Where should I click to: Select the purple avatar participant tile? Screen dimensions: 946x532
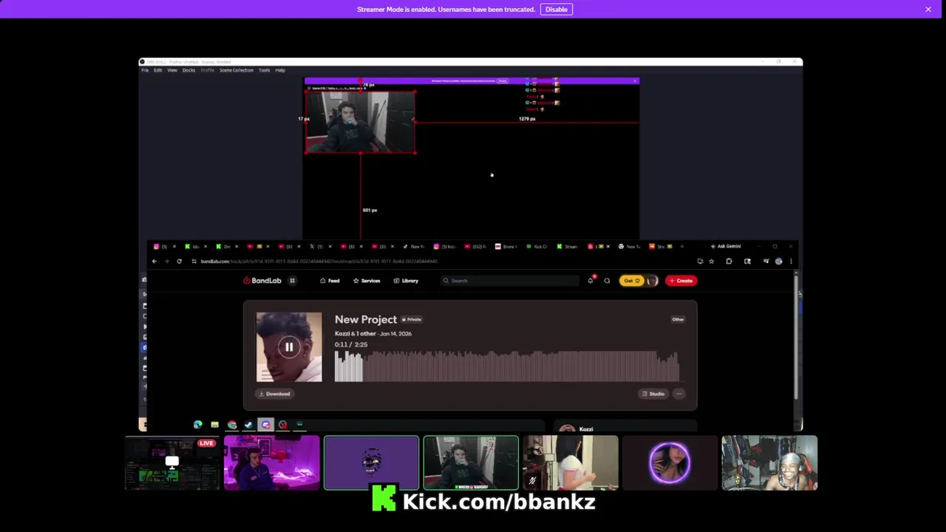(371, 463)
